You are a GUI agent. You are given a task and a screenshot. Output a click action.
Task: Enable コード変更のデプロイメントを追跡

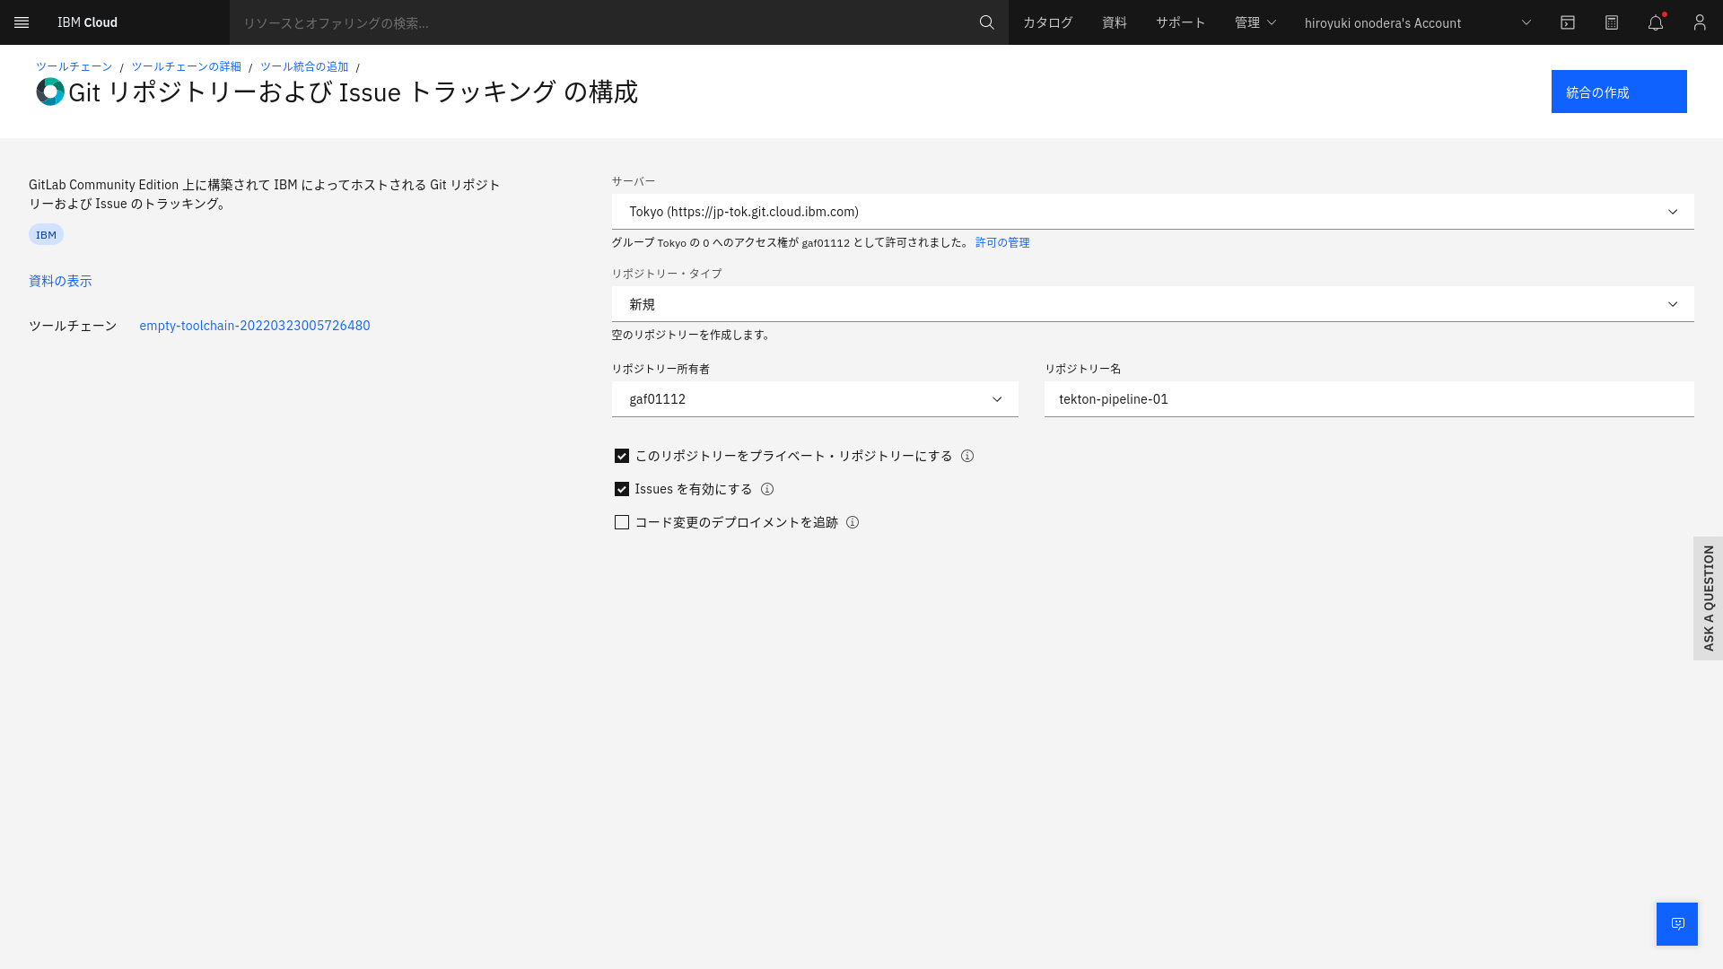click(x=621, y=521)
